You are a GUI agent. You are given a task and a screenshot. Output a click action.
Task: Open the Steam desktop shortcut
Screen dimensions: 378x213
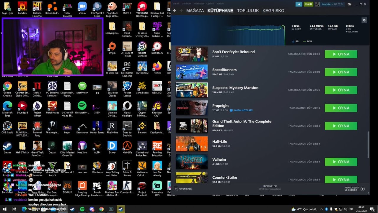[x=7, y=148]
